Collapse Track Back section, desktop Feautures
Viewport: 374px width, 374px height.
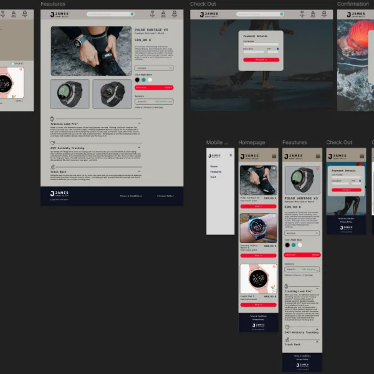pyautogui.click(x=139, y=171)
